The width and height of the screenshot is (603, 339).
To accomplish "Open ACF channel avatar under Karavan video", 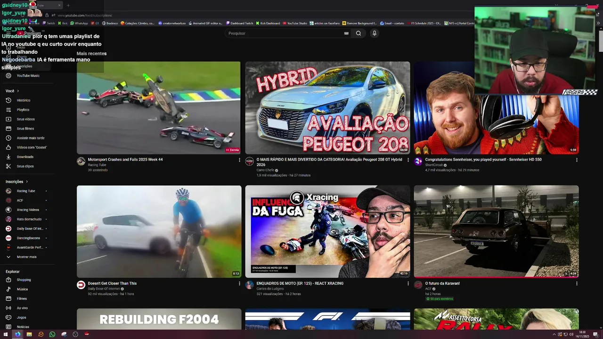I will (x=418, y=285).
